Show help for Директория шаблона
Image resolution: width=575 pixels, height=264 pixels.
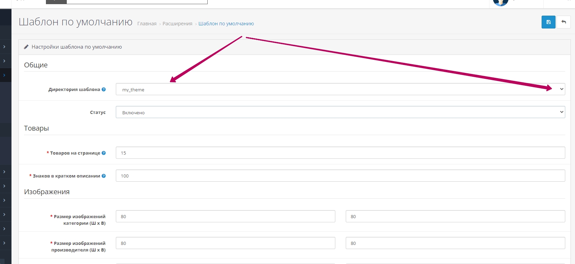click(104, 89)
